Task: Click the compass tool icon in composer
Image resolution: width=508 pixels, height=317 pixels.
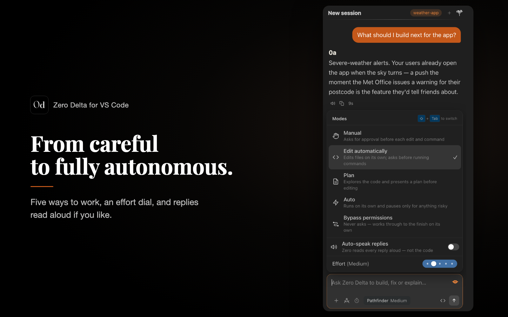Action: pyautogui.click(x=347, y=301)
